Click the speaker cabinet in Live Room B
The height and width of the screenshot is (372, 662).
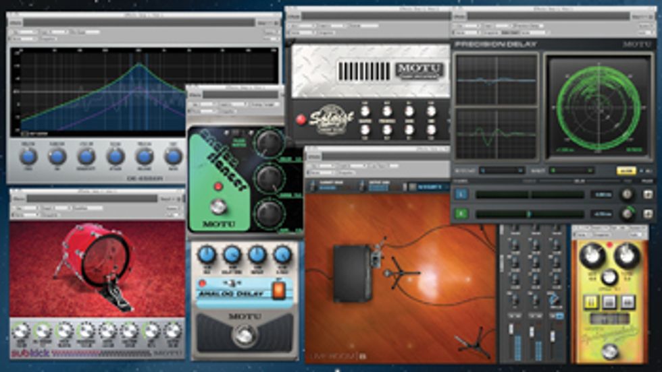coord(352,273)
